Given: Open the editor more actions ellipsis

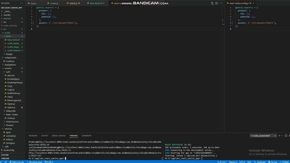Looking at the screenshot, I should [x=221, y=3].
